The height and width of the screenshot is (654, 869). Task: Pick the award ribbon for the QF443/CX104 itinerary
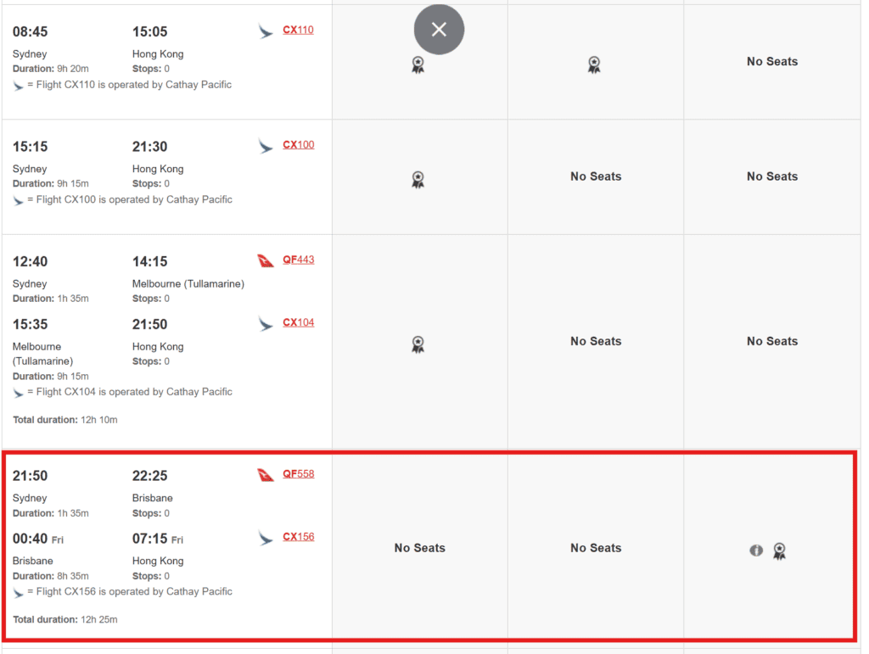click(418, 344)
